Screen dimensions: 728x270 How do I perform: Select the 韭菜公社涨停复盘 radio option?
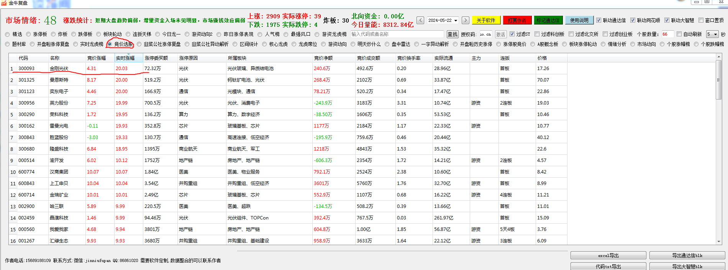click(x=139, y=44)
